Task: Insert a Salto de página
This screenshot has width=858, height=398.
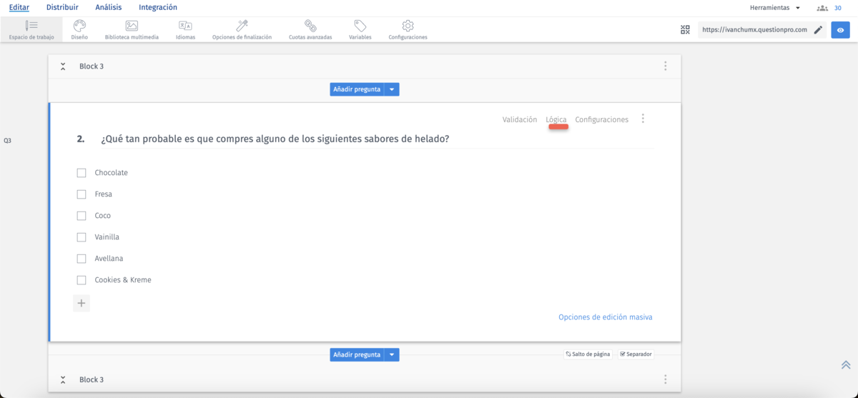Action: click(x=588, y=354)
